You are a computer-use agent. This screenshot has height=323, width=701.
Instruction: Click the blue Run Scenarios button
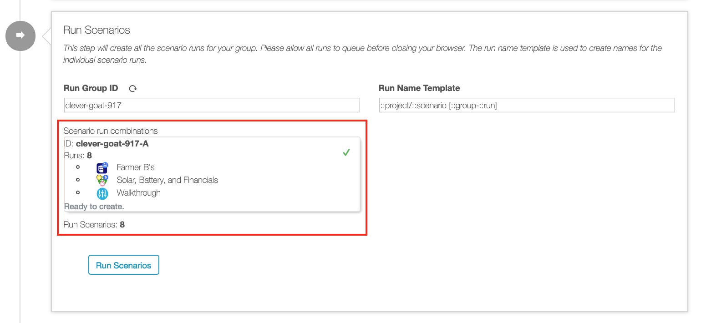pyautogui.click(x=124, y=265)
